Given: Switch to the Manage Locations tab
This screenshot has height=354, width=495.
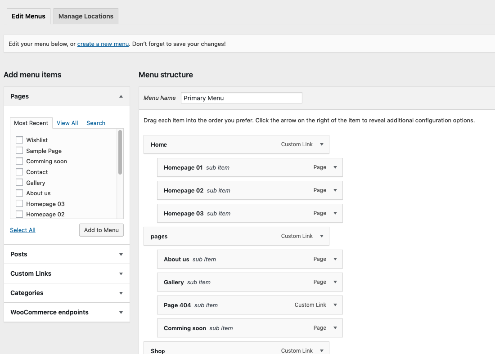Looking at the screenshot, I should click(x=86, y=16).
